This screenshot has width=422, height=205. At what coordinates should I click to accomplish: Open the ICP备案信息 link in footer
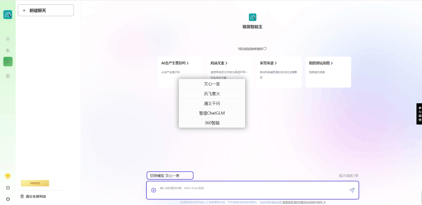point(304,202)
